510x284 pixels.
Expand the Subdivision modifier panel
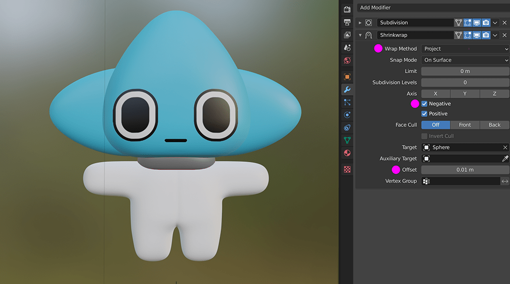coord(360,23)
